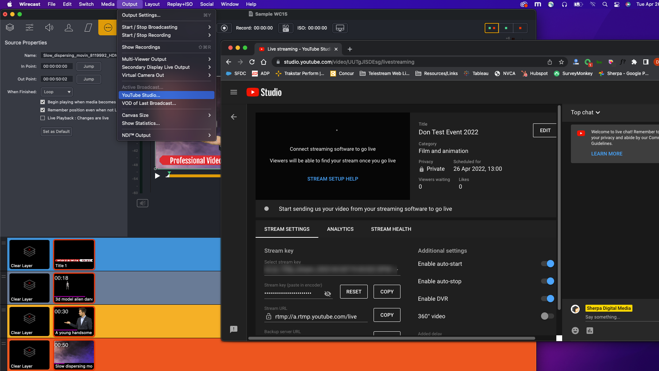659x371 pixels.
Task: Reveal stream key with eye icon
Action: coord(327,294)
